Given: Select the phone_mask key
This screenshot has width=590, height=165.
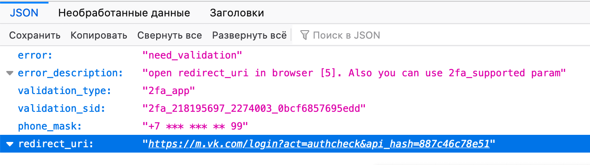Looking at the screenshot, I should coord(50,126).
